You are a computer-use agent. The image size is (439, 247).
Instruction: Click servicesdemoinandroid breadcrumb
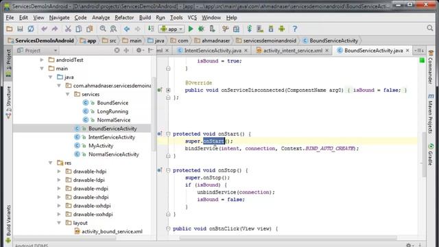click(x=266, y=40)
